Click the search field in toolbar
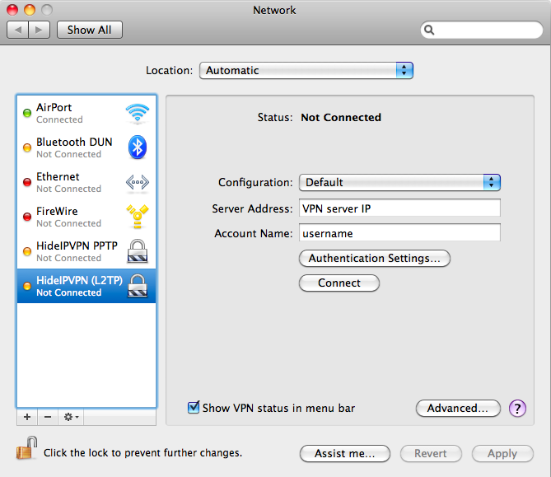Viewport: 551px width, 477px height. click(x=482, y=30)
